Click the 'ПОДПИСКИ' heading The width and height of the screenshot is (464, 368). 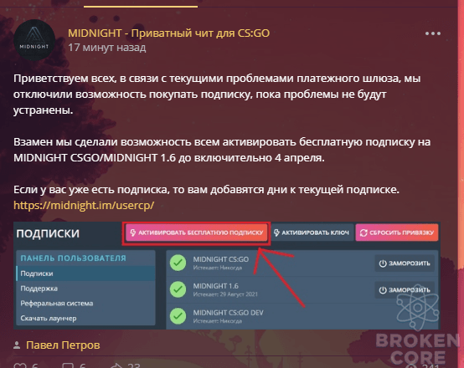coord(48,233)
